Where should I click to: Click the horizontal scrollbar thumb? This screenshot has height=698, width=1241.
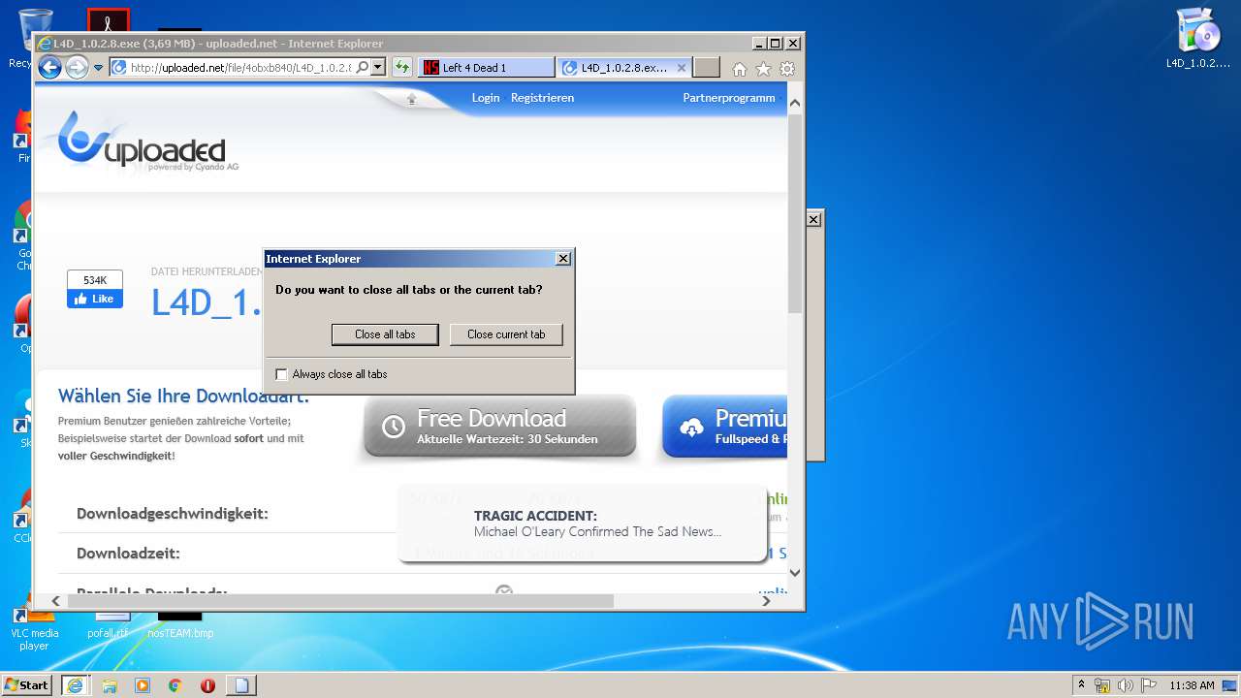pyautogui.click(x=340, y=601)
